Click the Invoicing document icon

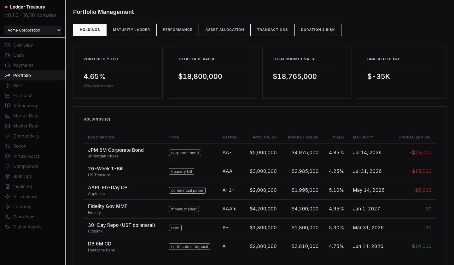(8, 186)
